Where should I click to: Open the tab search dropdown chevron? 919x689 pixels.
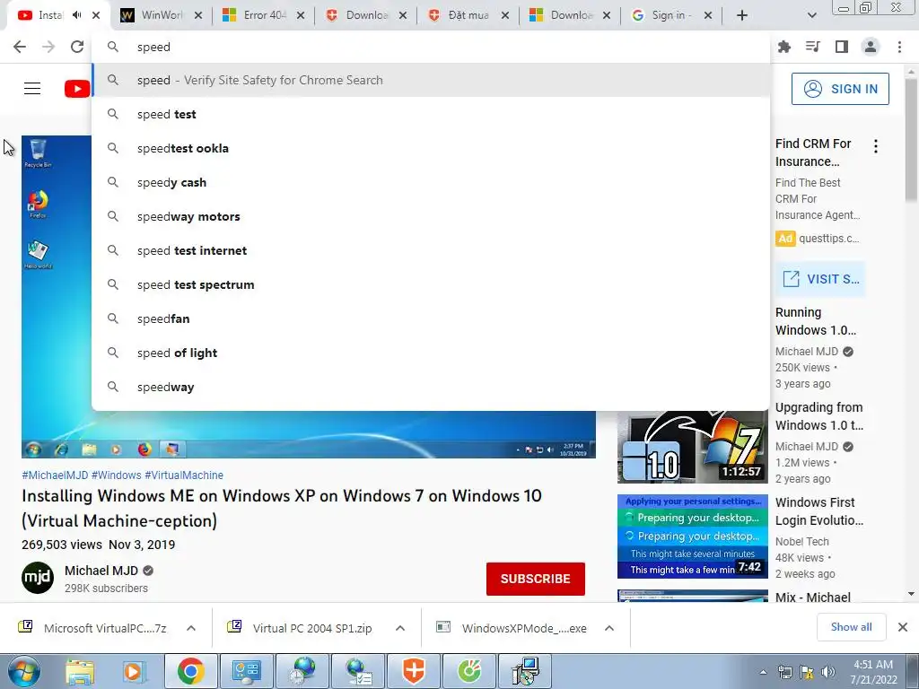point(811,15)
